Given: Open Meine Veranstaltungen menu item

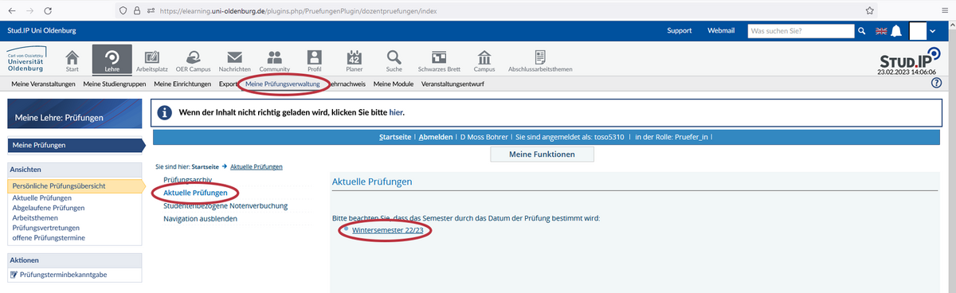Looking at the screenshot, I should [44, 84].
